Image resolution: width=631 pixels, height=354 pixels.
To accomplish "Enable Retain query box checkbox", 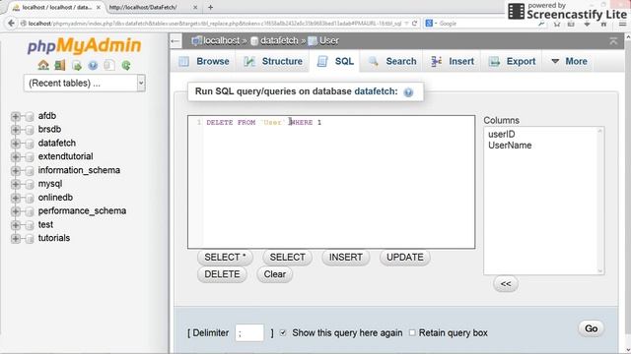I will (x=412, y=332).
